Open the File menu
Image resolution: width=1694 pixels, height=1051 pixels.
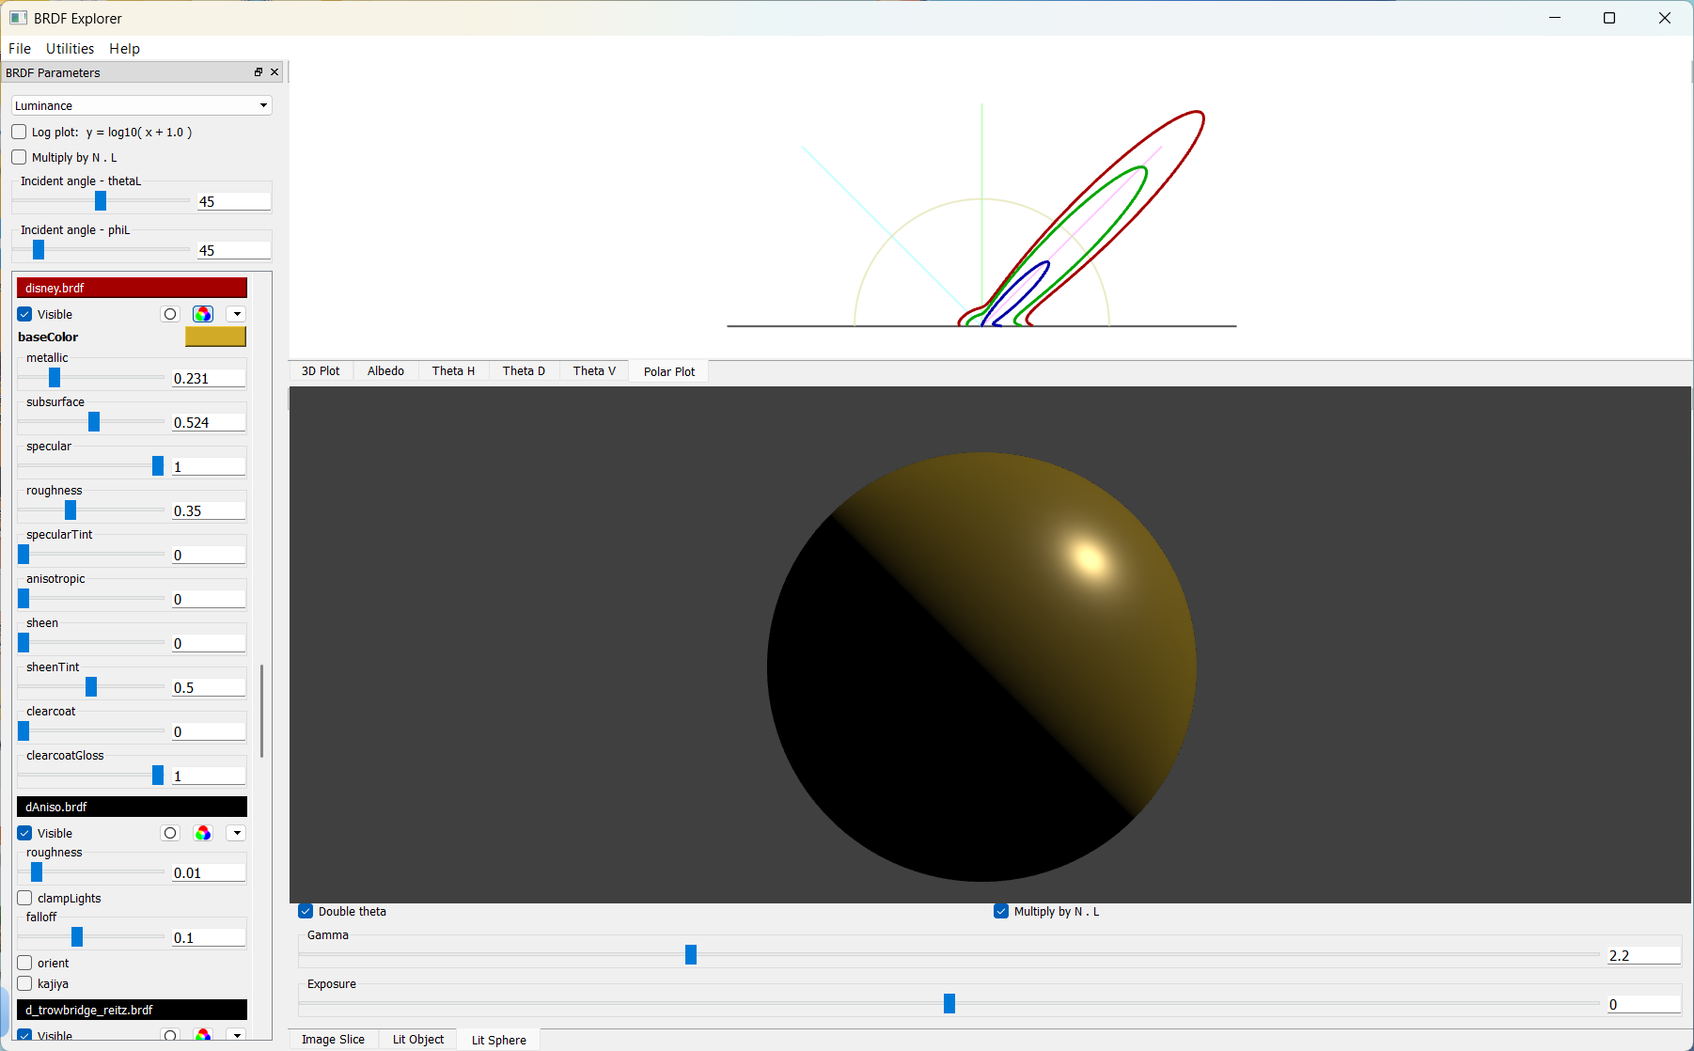pyautogui.click(x=20, y=49)
